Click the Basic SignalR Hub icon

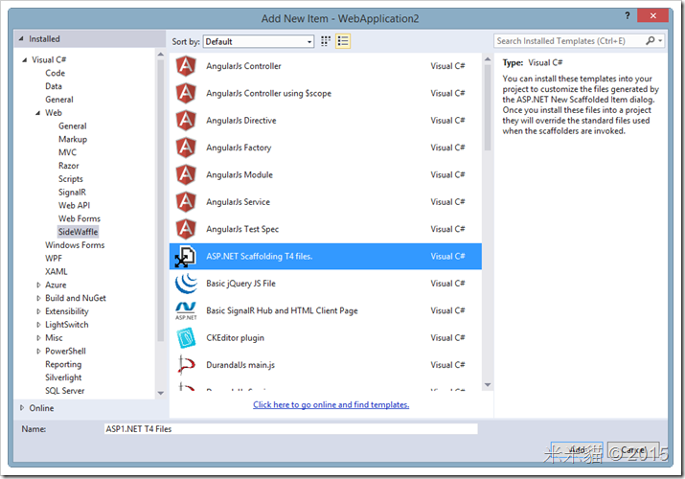tap(186, 310)
